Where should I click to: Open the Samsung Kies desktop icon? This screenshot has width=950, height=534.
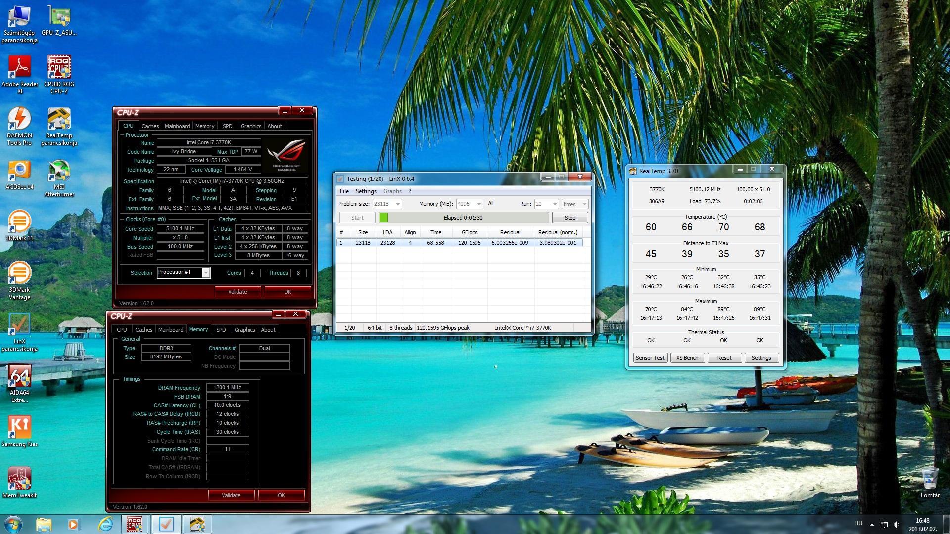click(19, 428)
